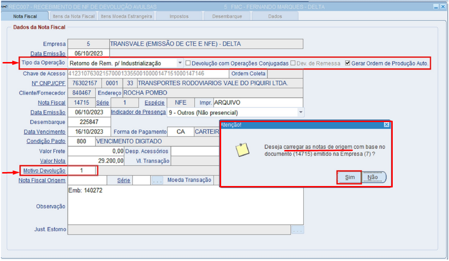Click the Sim button in the dialog

pyautogui.click(x=349, y=177)
